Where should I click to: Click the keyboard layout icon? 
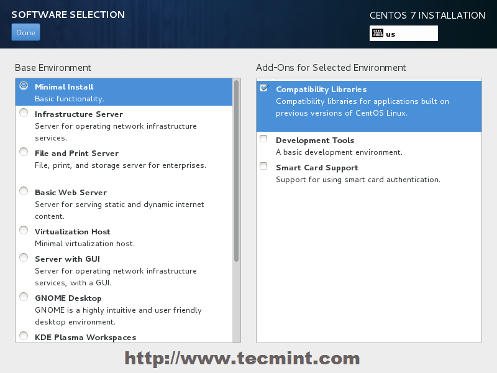378,34
